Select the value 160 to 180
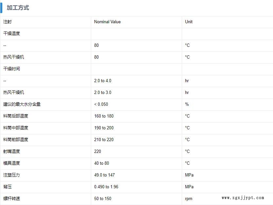The image size is (273, 205). [104, 116]
